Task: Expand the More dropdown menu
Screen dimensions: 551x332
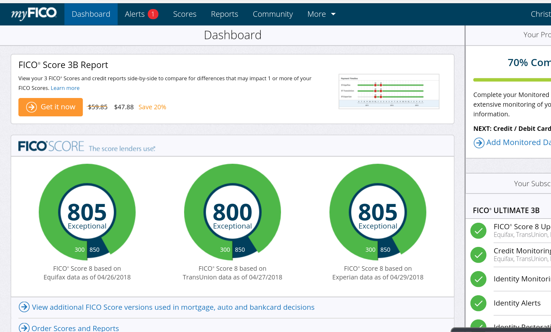Action: coord(322,14)
